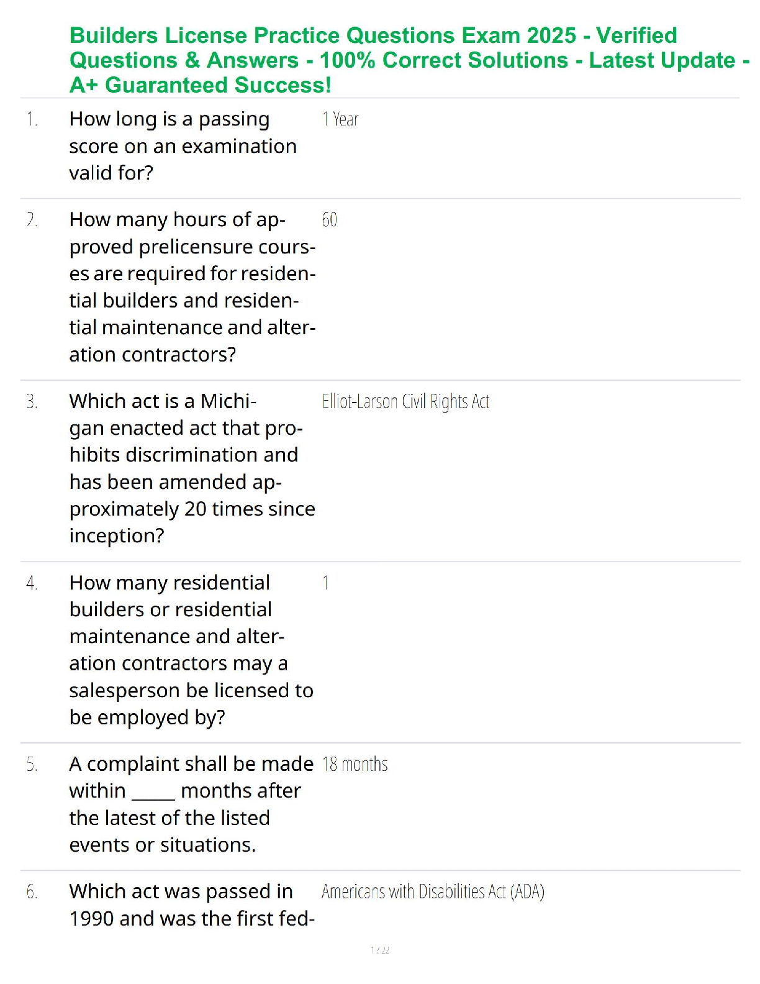Click question number 2 label
760x984 pixels.
pyautogui.click(x=32, y=220)
